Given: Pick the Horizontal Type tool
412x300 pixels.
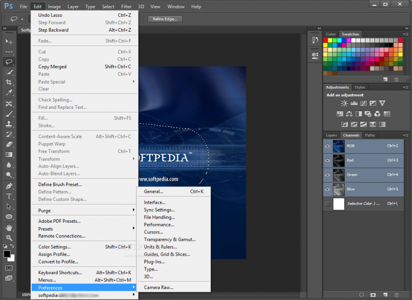Looking at the screenshot, I should click(9, 196).
